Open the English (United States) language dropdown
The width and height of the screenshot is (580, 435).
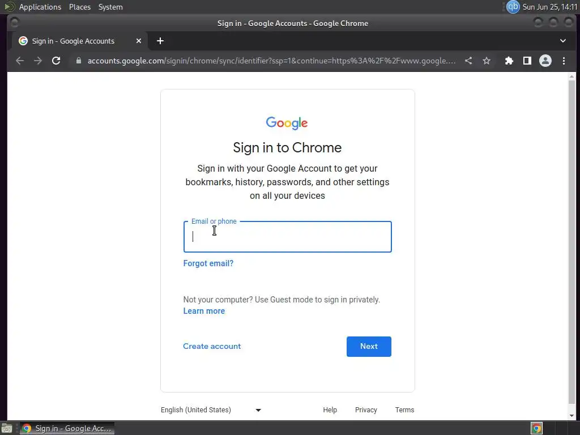click(x=211, y=410)
